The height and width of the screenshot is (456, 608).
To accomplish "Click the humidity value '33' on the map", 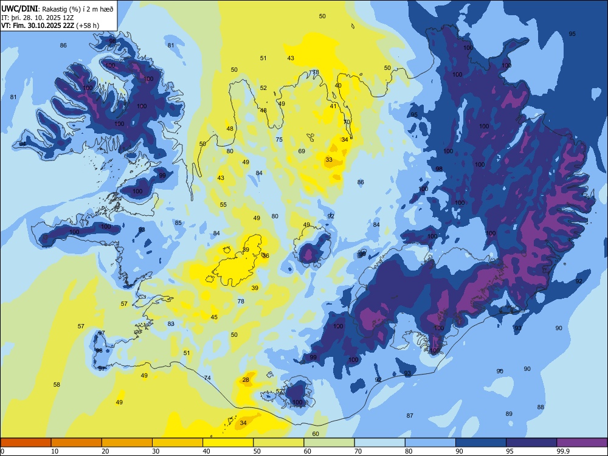I will pyautogui.click(x=329, y=159).
